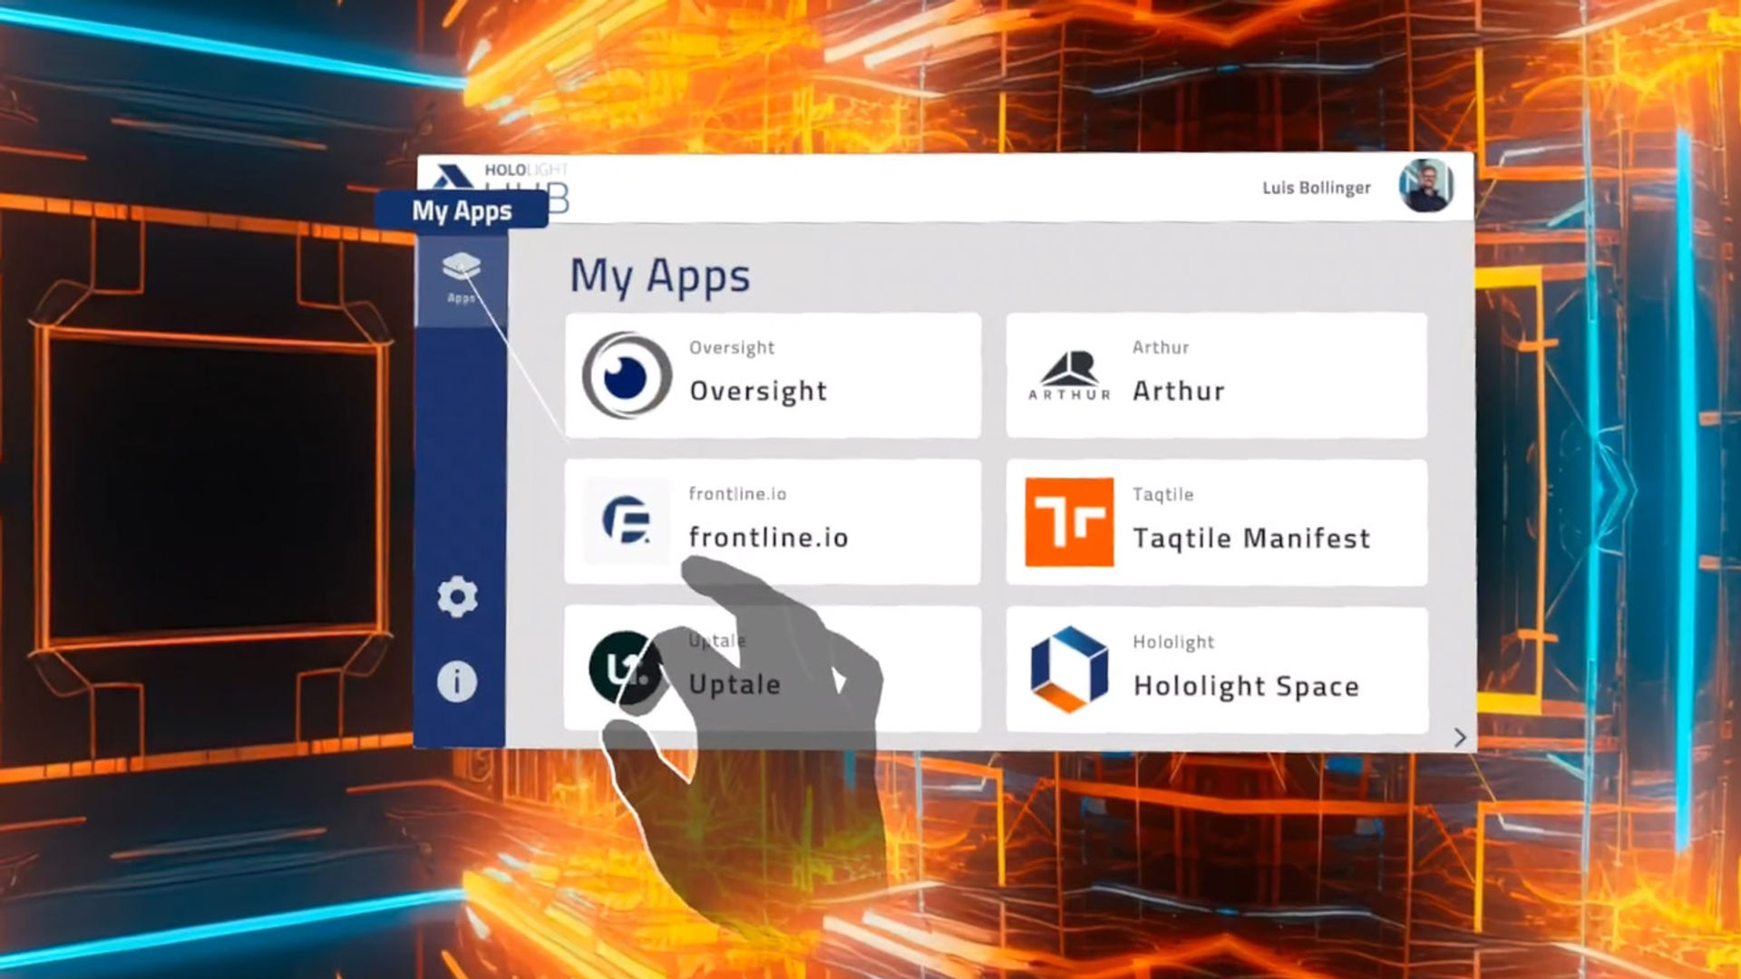Viewport: 1741px width, 979px height.
Task: Click the My Apps page heading
Action: (x=660, y=276)
